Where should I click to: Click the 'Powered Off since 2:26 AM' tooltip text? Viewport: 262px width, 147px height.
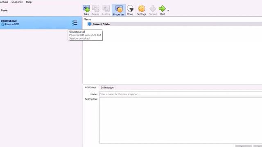pos(85,35)
